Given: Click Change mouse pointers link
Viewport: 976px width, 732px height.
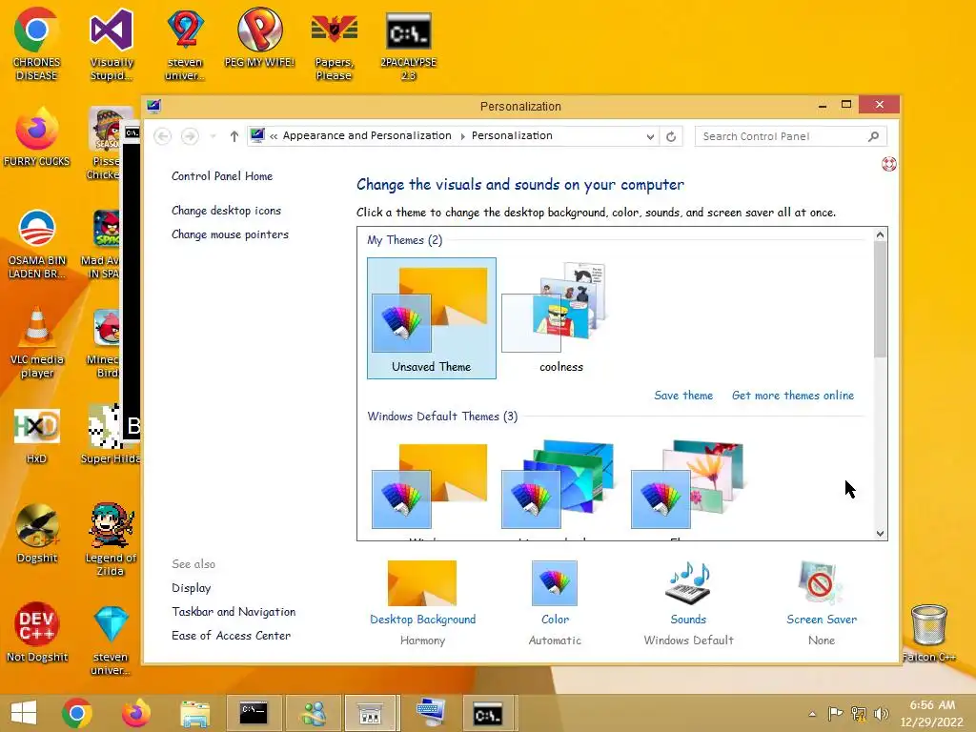Looking at the screenshot, I should (x=231, y=234).
